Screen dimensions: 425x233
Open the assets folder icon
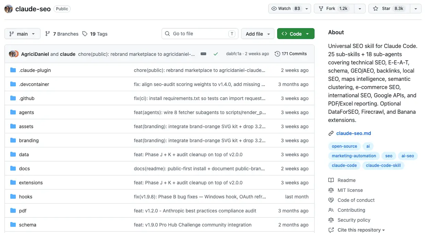pyautogui.click(x=13, y=126)
